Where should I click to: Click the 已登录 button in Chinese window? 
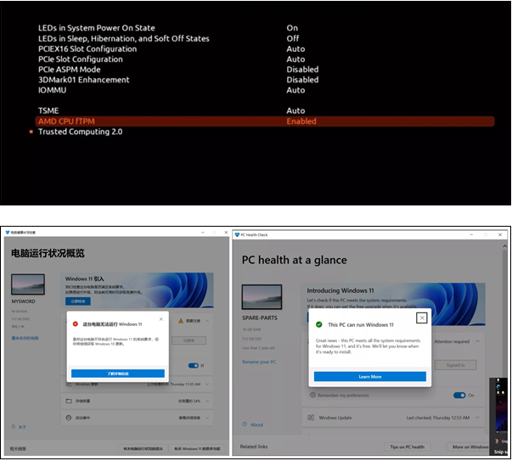[189, 340]
